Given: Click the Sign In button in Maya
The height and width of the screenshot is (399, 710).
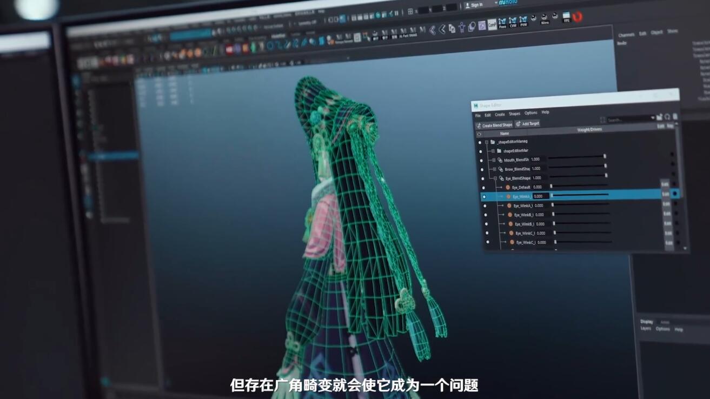Looking at the screenshot, I should 474,5.
